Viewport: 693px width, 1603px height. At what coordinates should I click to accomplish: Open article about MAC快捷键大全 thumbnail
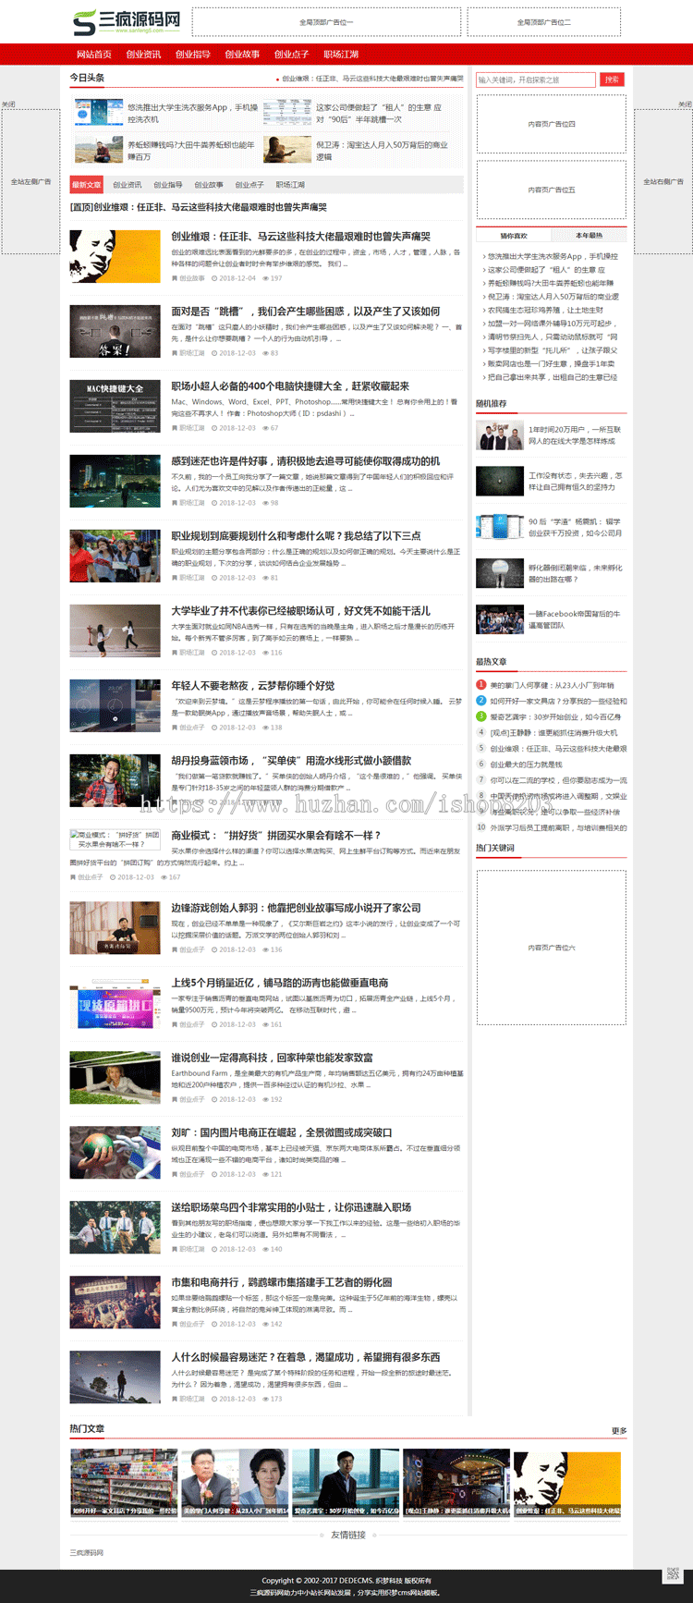(x=115, y=407)
